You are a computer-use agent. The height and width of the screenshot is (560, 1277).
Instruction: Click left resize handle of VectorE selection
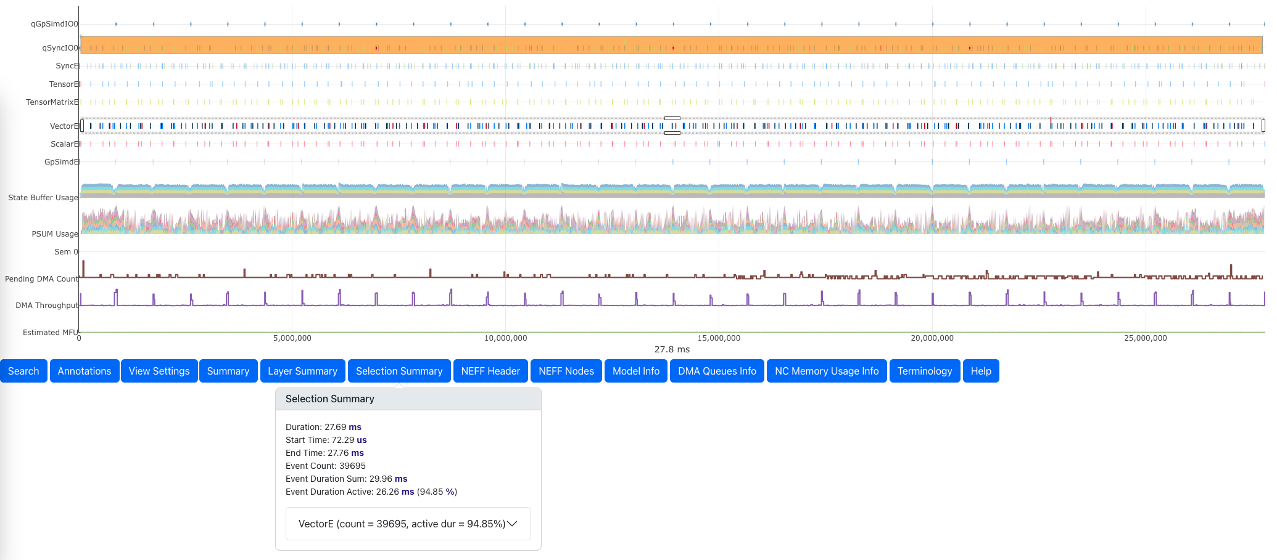coord(82,126)
